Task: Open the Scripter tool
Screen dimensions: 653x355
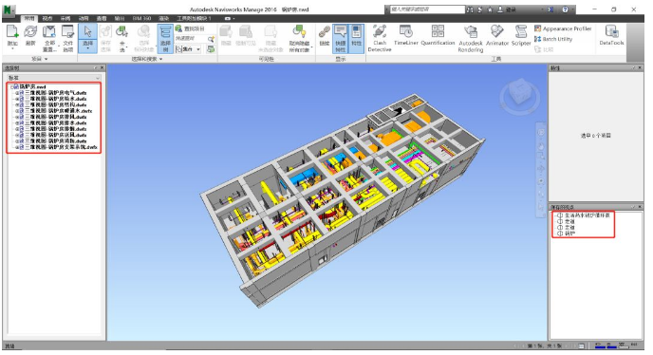Action: pyautogui.click(x=521, y=35)
